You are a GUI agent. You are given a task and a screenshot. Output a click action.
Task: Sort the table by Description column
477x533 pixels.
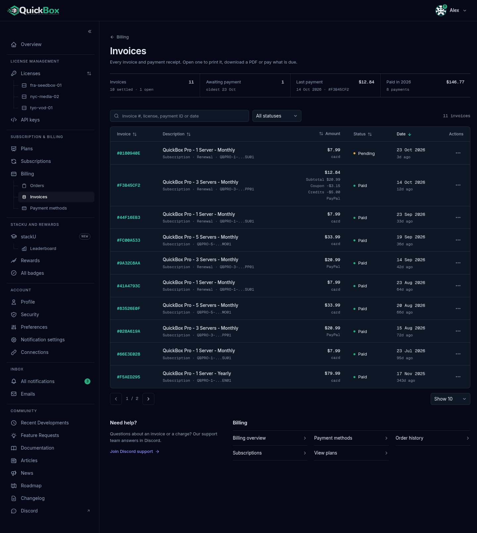[177, 134]
